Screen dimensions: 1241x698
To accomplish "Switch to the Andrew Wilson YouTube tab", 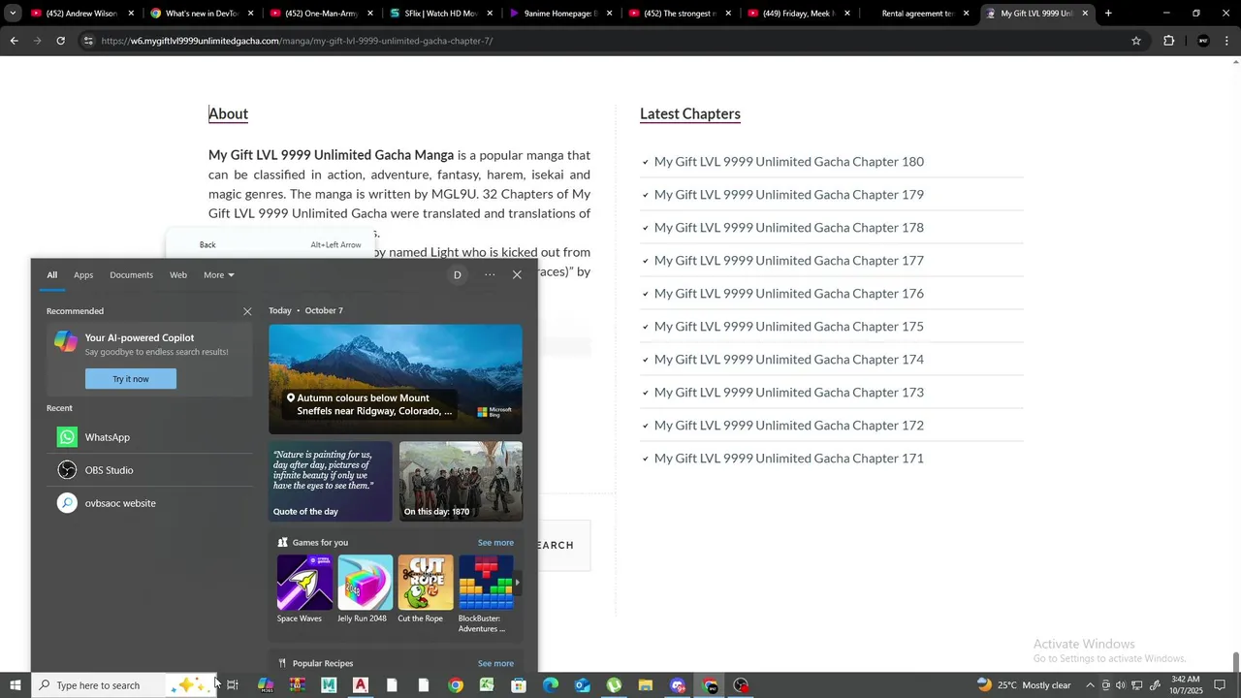I will click(x=81, y=14).
